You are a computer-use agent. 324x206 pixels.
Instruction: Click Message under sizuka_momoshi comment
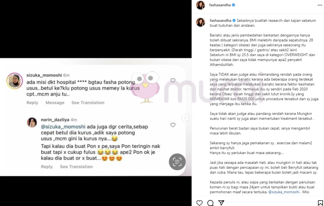pyautogui.click(x=55, y=102)
